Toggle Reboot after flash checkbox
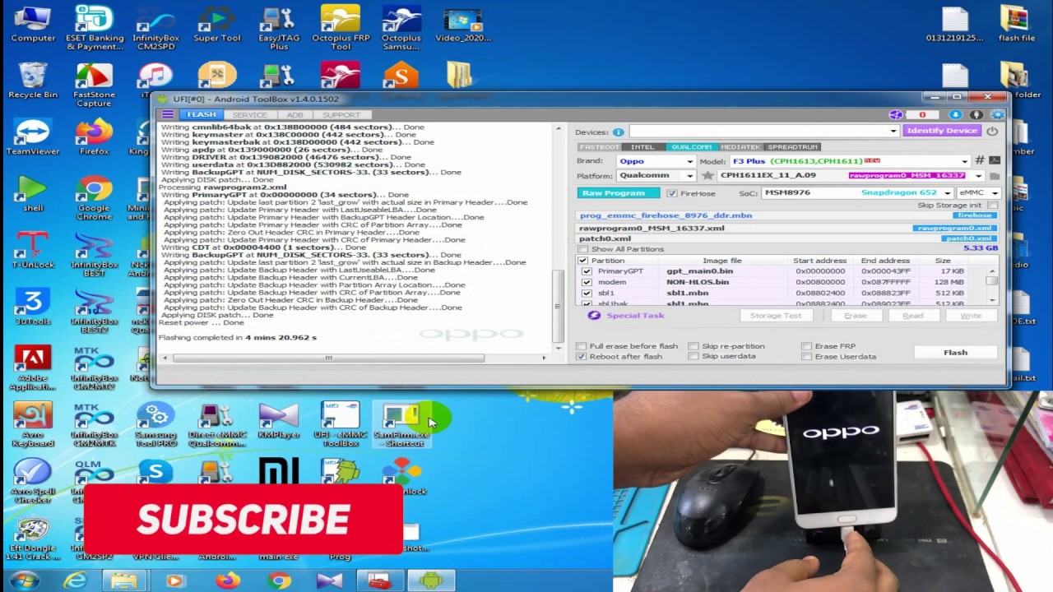 coord(582,356)
